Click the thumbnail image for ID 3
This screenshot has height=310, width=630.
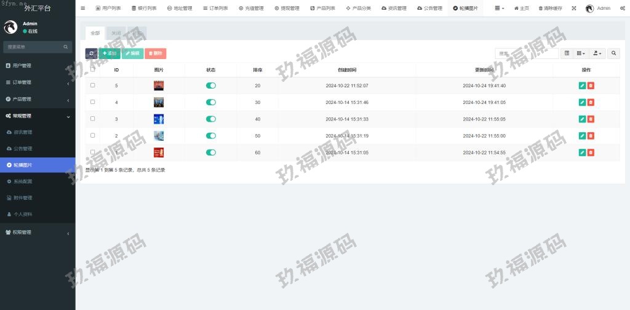point(159,119)
